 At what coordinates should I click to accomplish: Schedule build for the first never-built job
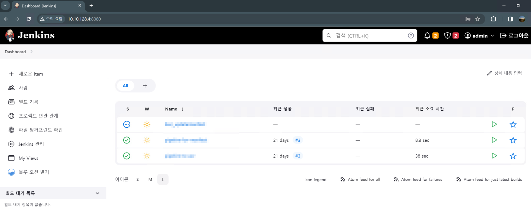pyautogui.click(x=494, y=124)
